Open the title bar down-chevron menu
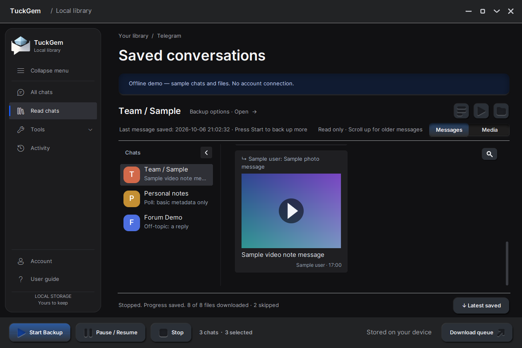Screen dimensions: 522x348 497,11
